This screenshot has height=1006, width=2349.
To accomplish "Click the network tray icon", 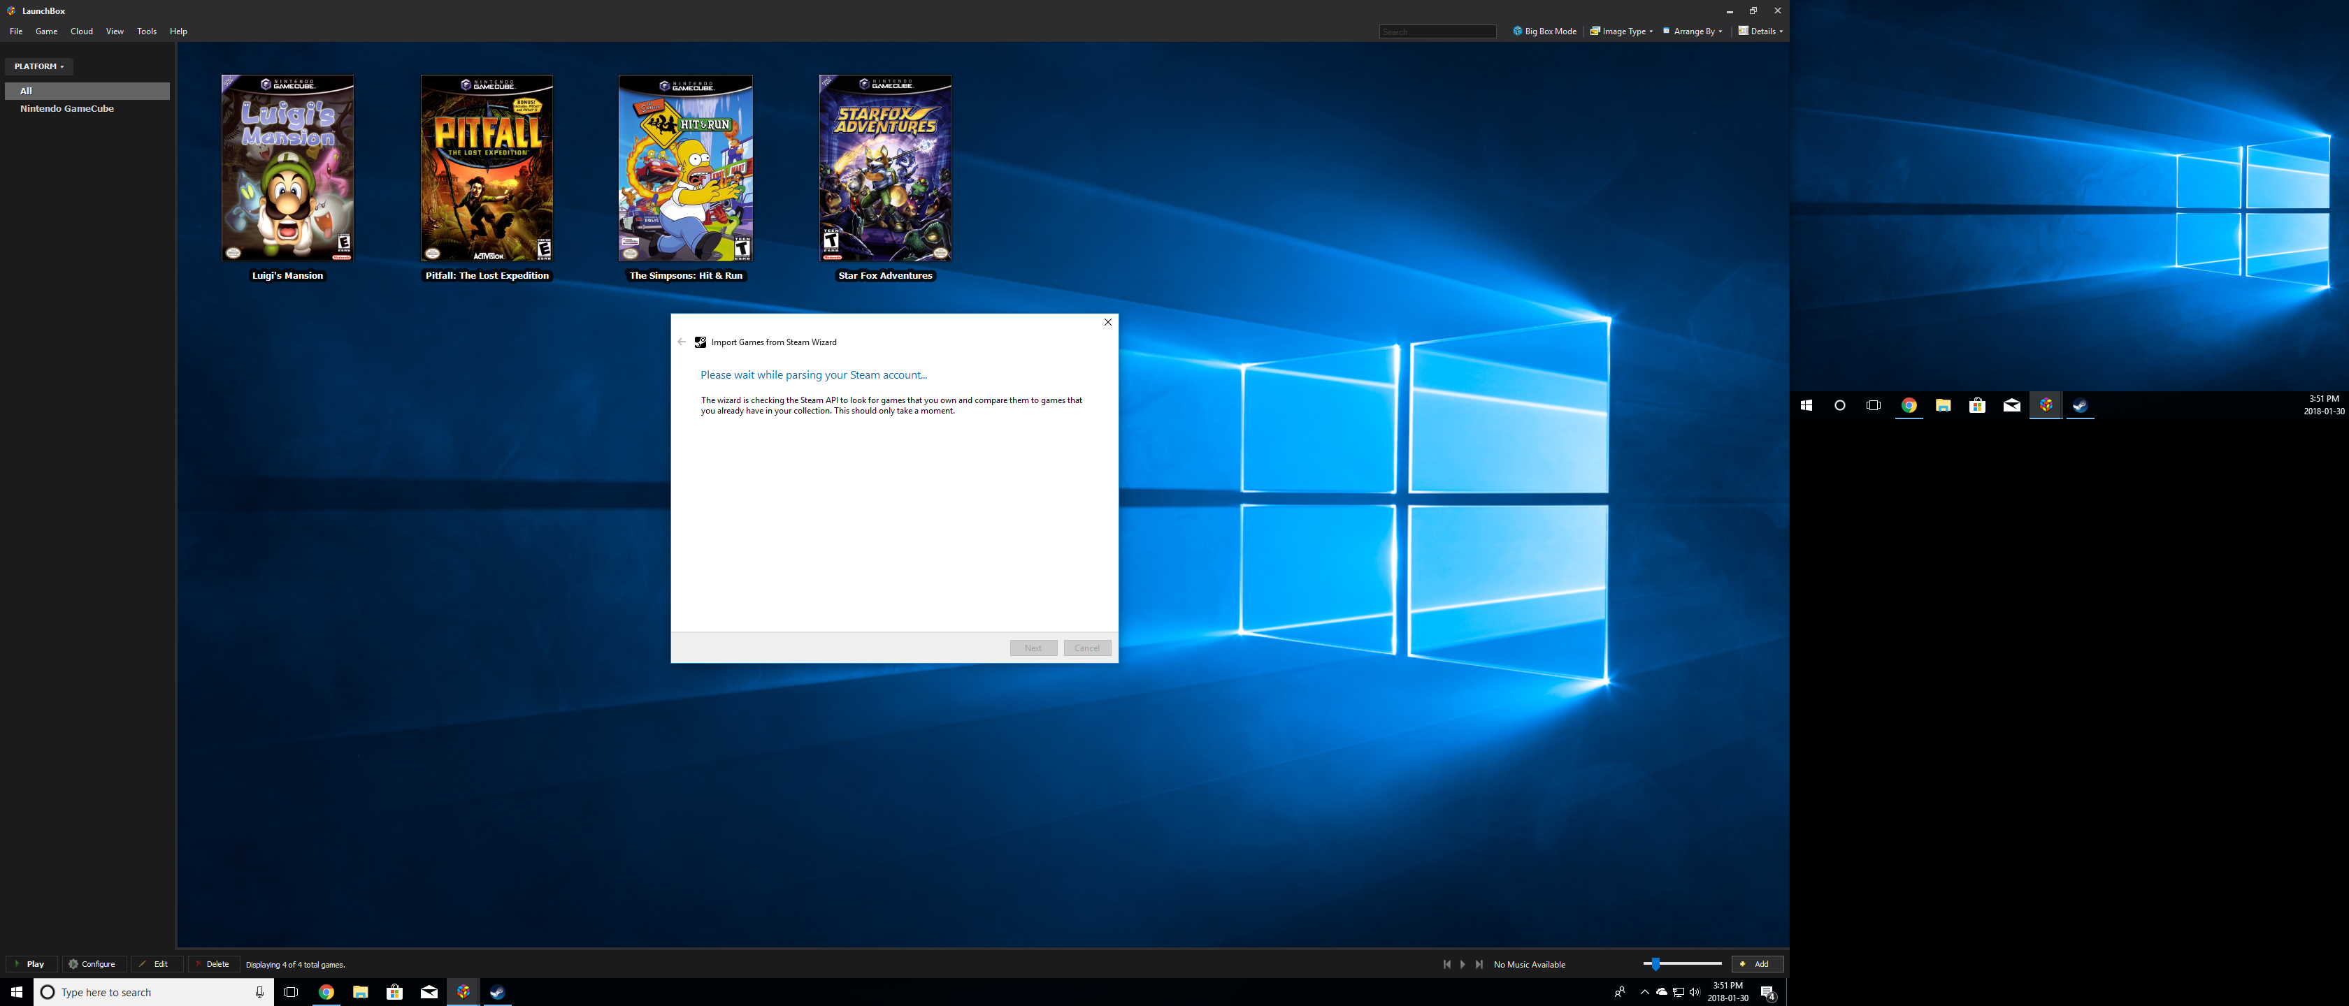I will coord(1678,992).
